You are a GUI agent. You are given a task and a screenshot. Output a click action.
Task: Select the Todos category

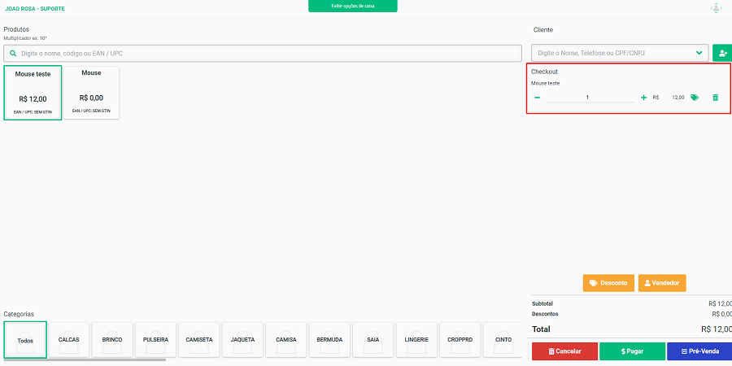tap(25, 340)
